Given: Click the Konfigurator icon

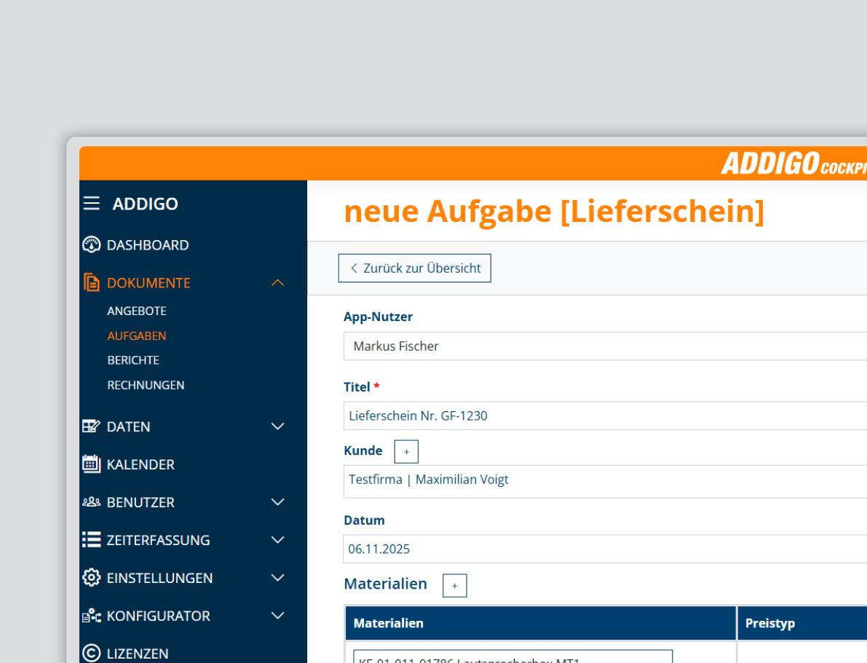Looking at the screenshot, I should pos(91,616).
